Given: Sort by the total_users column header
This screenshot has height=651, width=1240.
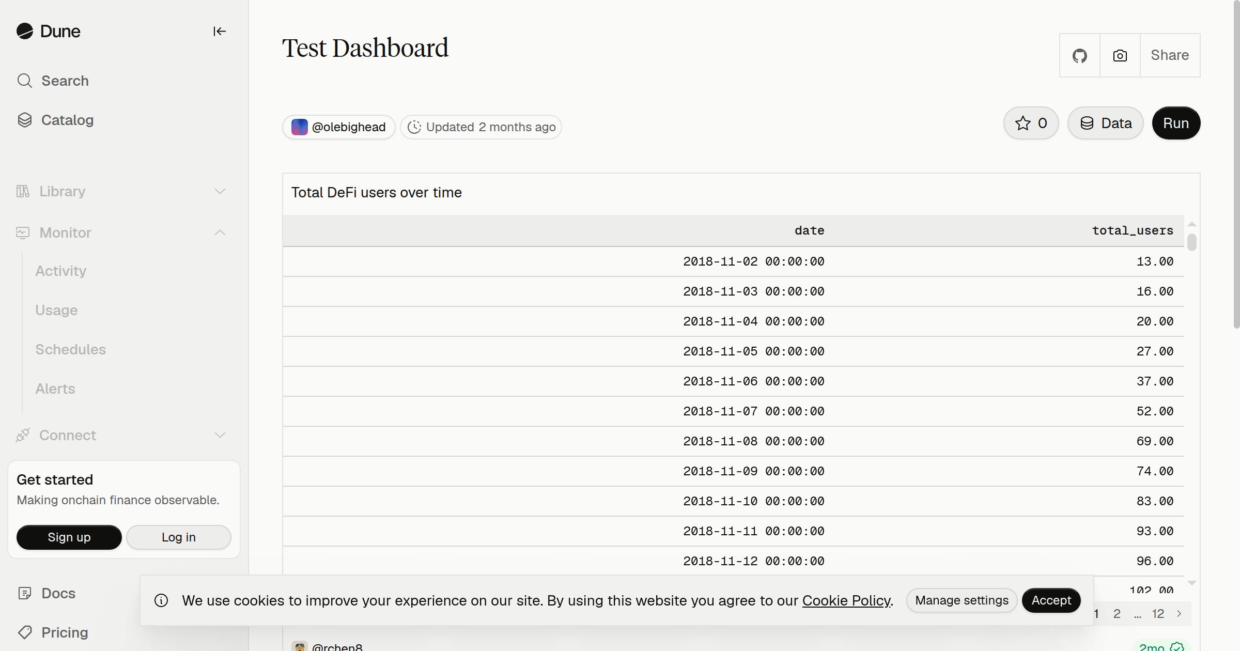Looking at the screenshot, I should tap(1133, 230).
